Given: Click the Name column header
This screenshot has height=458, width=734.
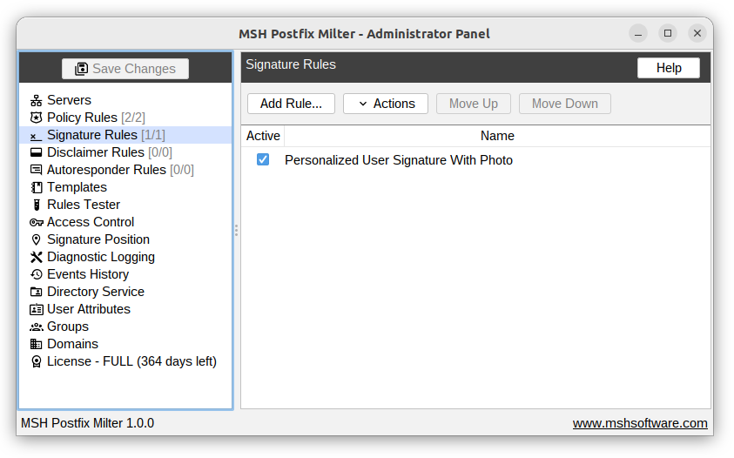Looking at the screenshot, I should [497, 136].
